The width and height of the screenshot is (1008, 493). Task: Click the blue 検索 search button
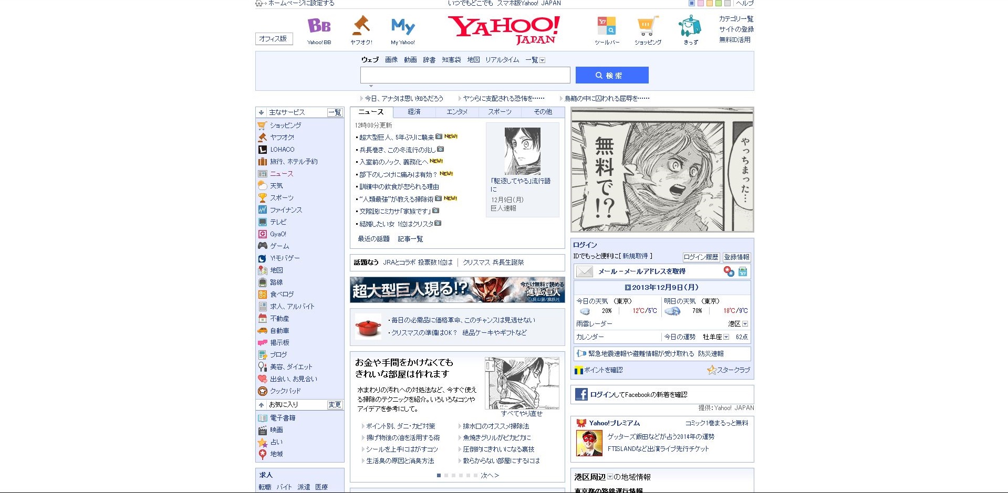[x=612, y=75]
